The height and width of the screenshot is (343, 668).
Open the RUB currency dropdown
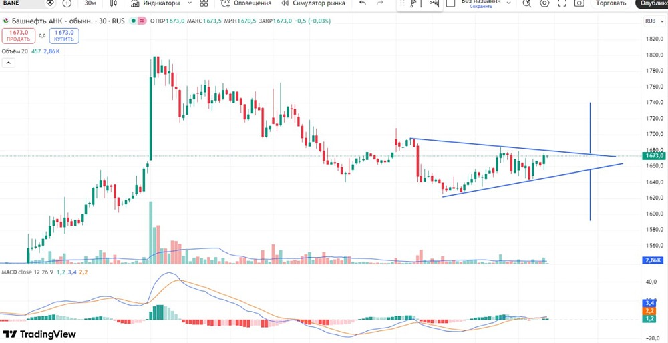(x=653, y=21)
